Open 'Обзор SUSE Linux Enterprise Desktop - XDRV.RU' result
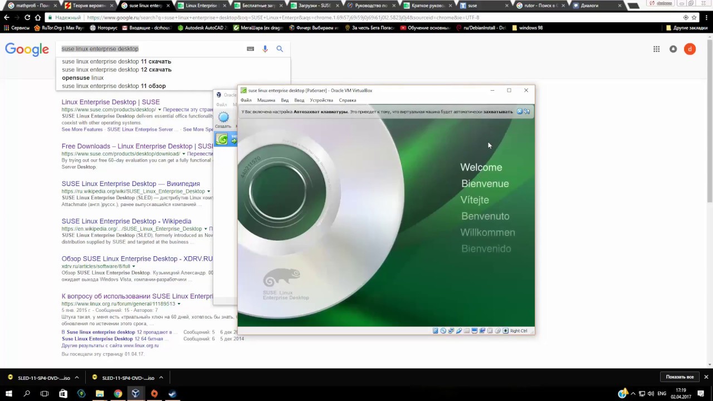Image resolution: width=713 pixels, height=401 pixels. pos(137,259)
